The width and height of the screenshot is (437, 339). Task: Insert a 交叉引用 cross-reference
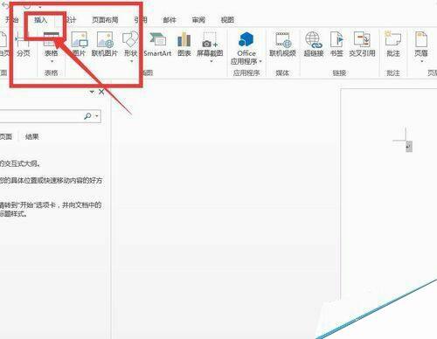point(362,45)
